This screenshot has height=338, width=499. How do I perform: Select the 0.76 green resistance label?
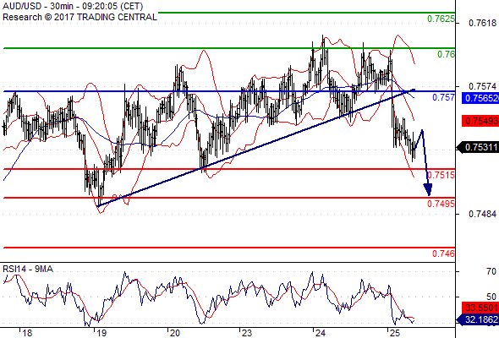coord(446,54)
